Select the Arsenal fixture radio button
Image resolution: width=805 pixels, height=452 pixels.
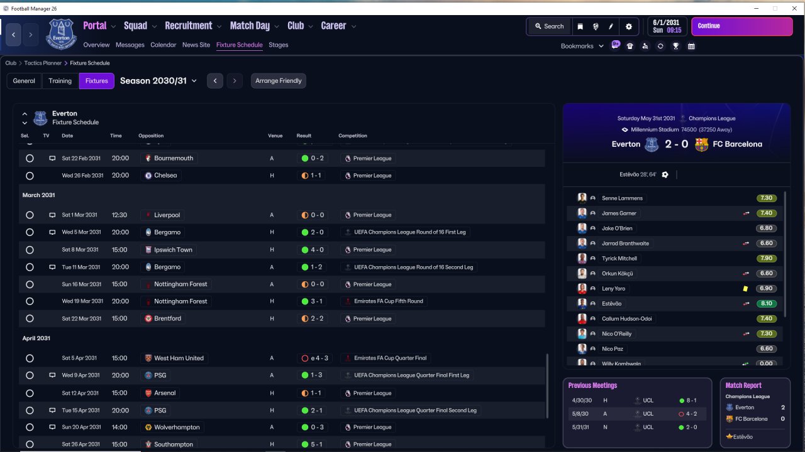coord(30,393)
